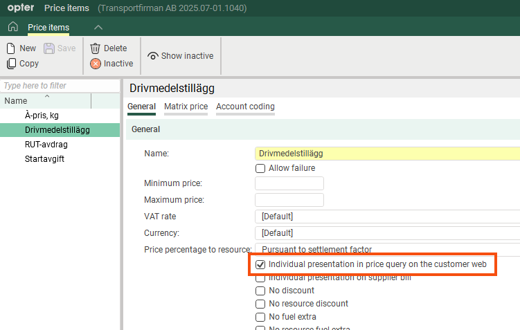Screen dimensions: 520x330
Task: Open the Currency dropdown
Action: point(388,233)
